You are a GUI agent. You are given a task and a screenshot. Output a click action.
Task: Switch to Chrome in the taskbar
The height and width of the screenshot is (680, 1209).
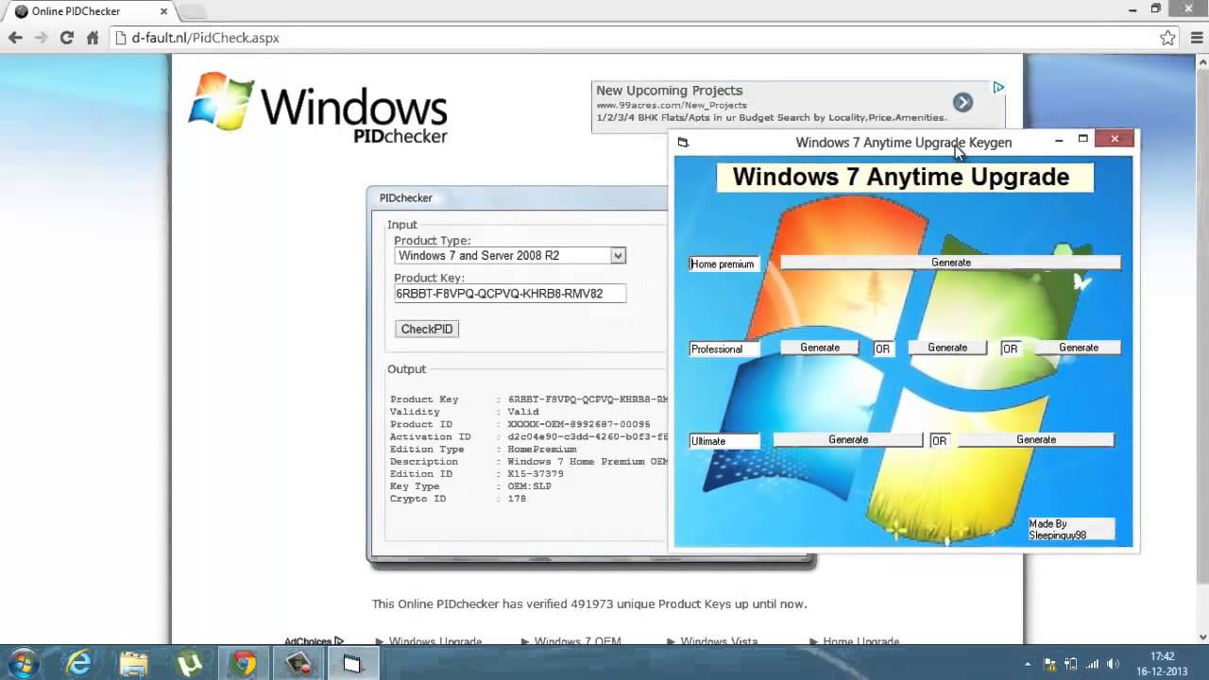point(245,664)
